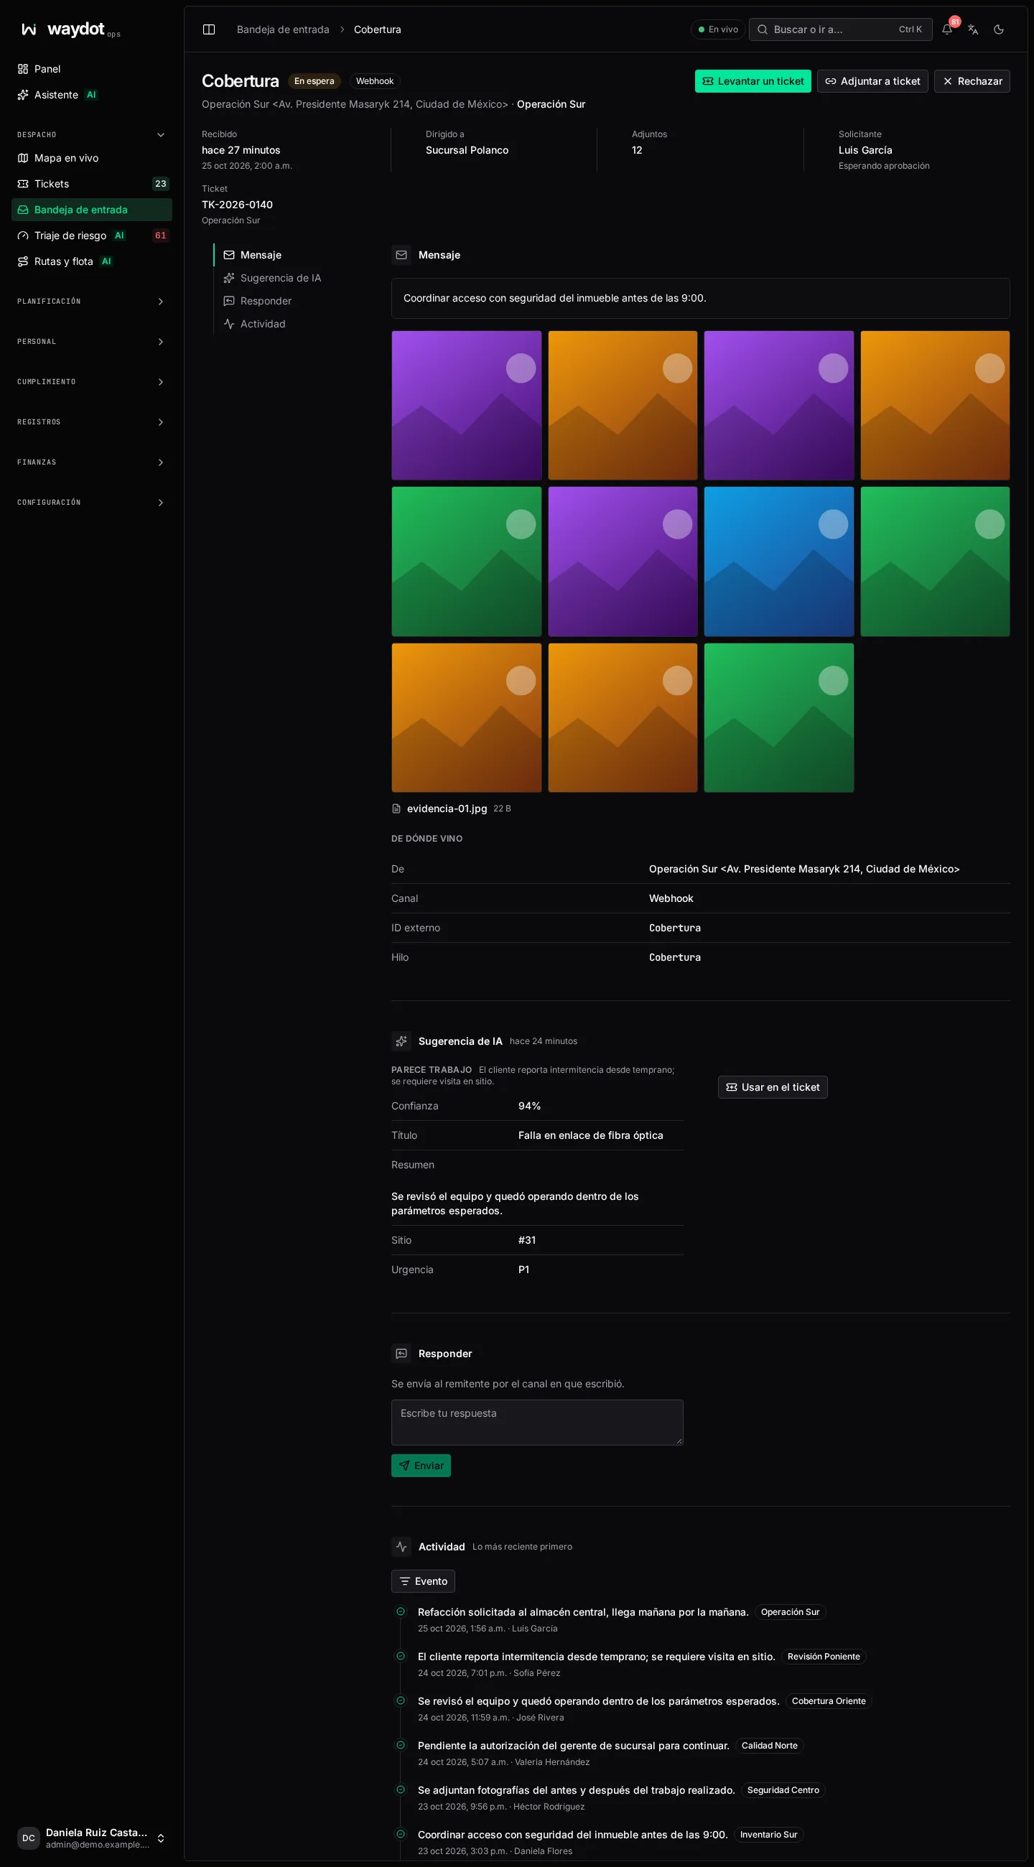Expand the Finanzas section

click(x=92, y=462)
